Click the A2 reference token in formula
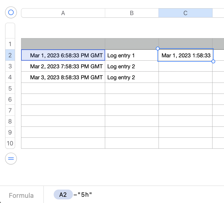Viewport: 224px width, 203px height. pos(63,195)
